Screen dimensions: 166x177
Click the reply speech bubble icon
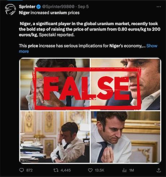point(22,170)
